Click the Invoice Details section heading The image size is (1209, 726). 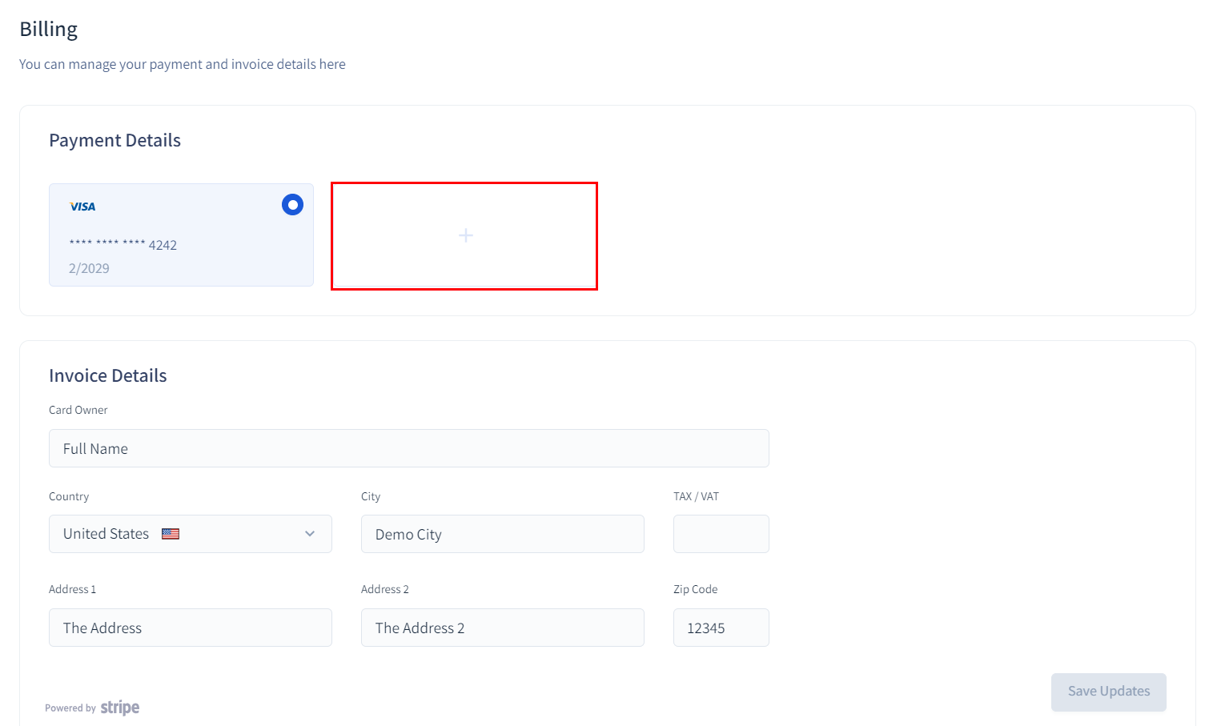(107, 375)
